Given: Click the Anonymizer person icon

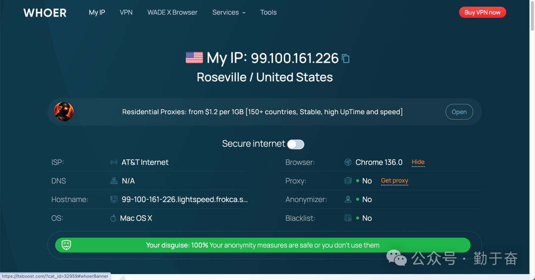Looking at the screenshot, I should click(348, 199).
